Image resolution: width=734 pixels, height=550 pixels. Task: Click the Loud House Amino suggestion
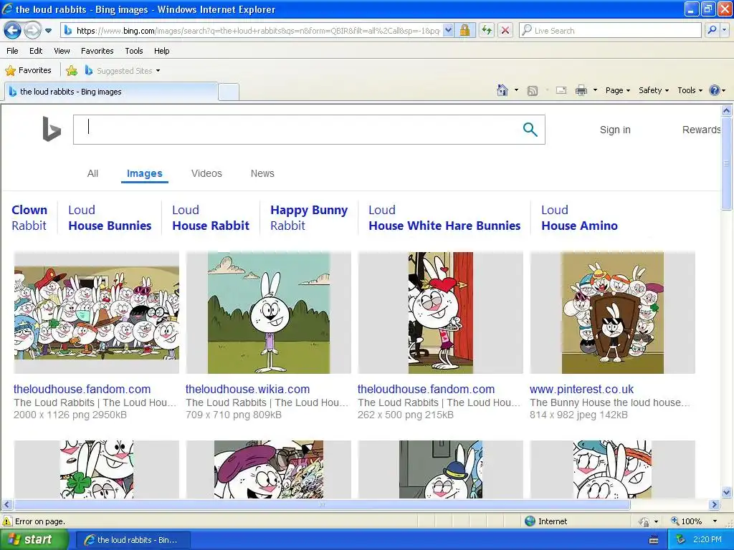579,218
